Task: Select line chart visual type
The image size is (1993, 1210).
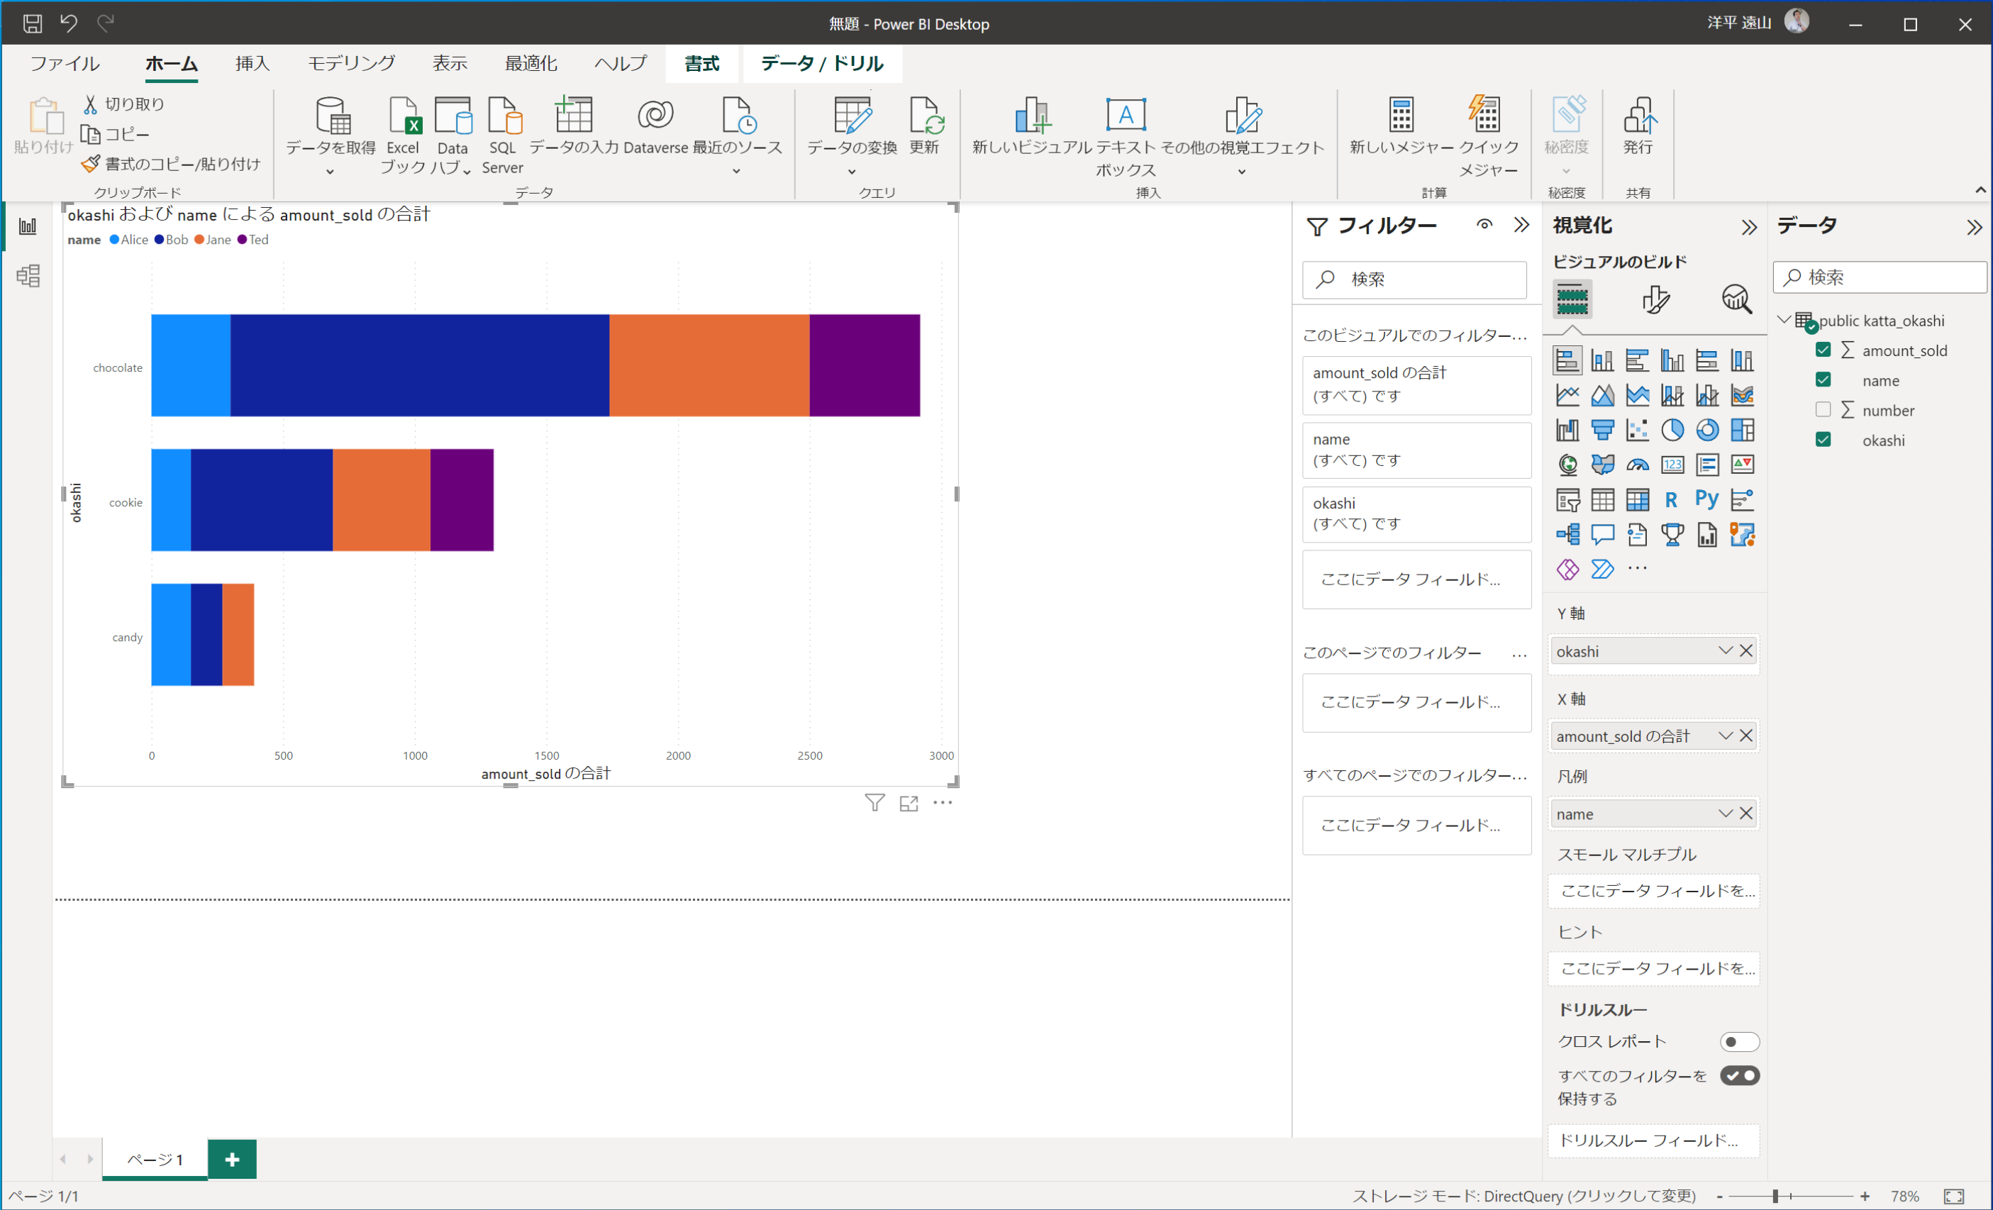Action: pyautogui.click(x=1567, y=395)
